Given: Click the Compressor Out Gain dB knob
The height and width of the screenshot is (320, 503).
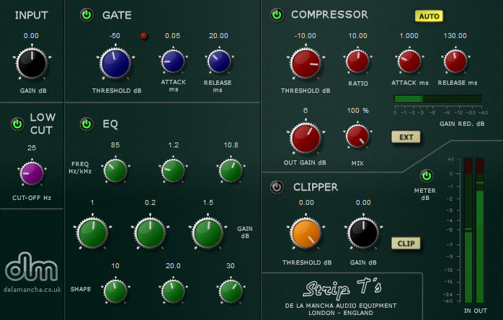Looking at the screenshot, I should pos(306,138).
